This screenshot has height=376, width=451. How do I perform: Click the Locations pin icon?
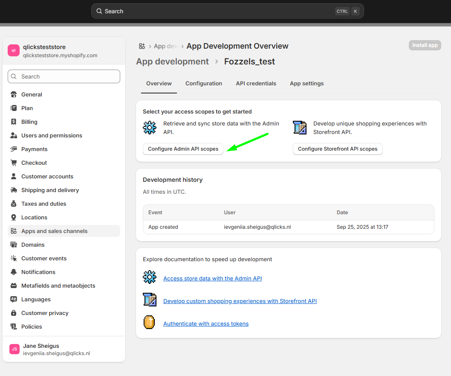tap(14, 217)
